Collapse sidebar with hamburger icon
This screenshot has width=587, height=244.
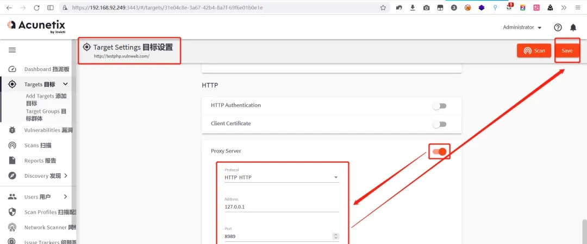[13, 50]
